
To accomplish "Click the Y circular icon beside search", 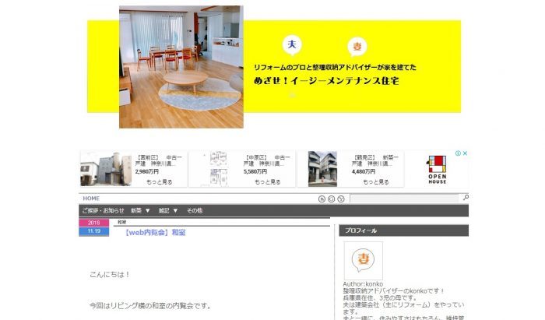I will click(341, 199).
